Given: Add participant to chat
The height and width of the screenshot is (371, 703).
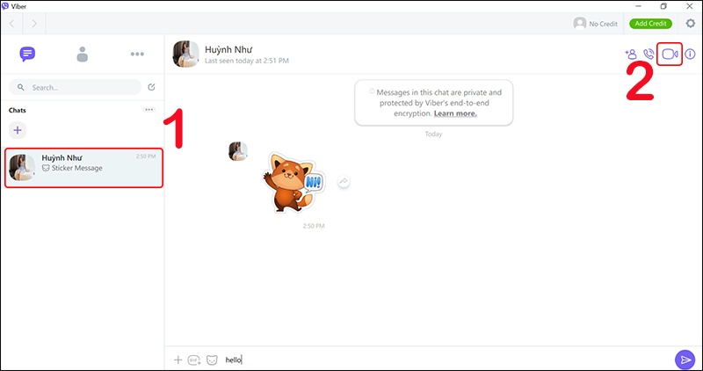Looking at the screenshot, I should click(631, 55).
